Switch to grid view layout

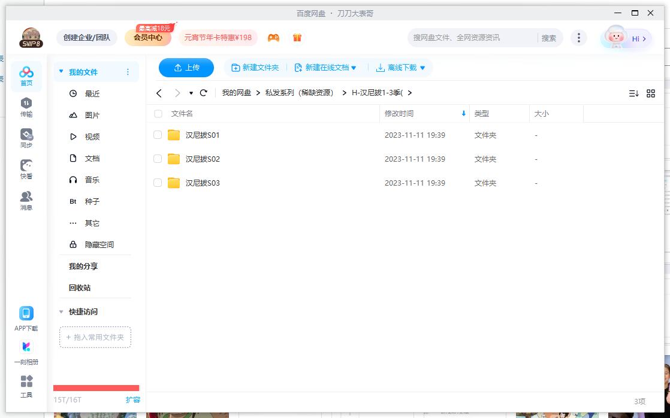point(651,93)
